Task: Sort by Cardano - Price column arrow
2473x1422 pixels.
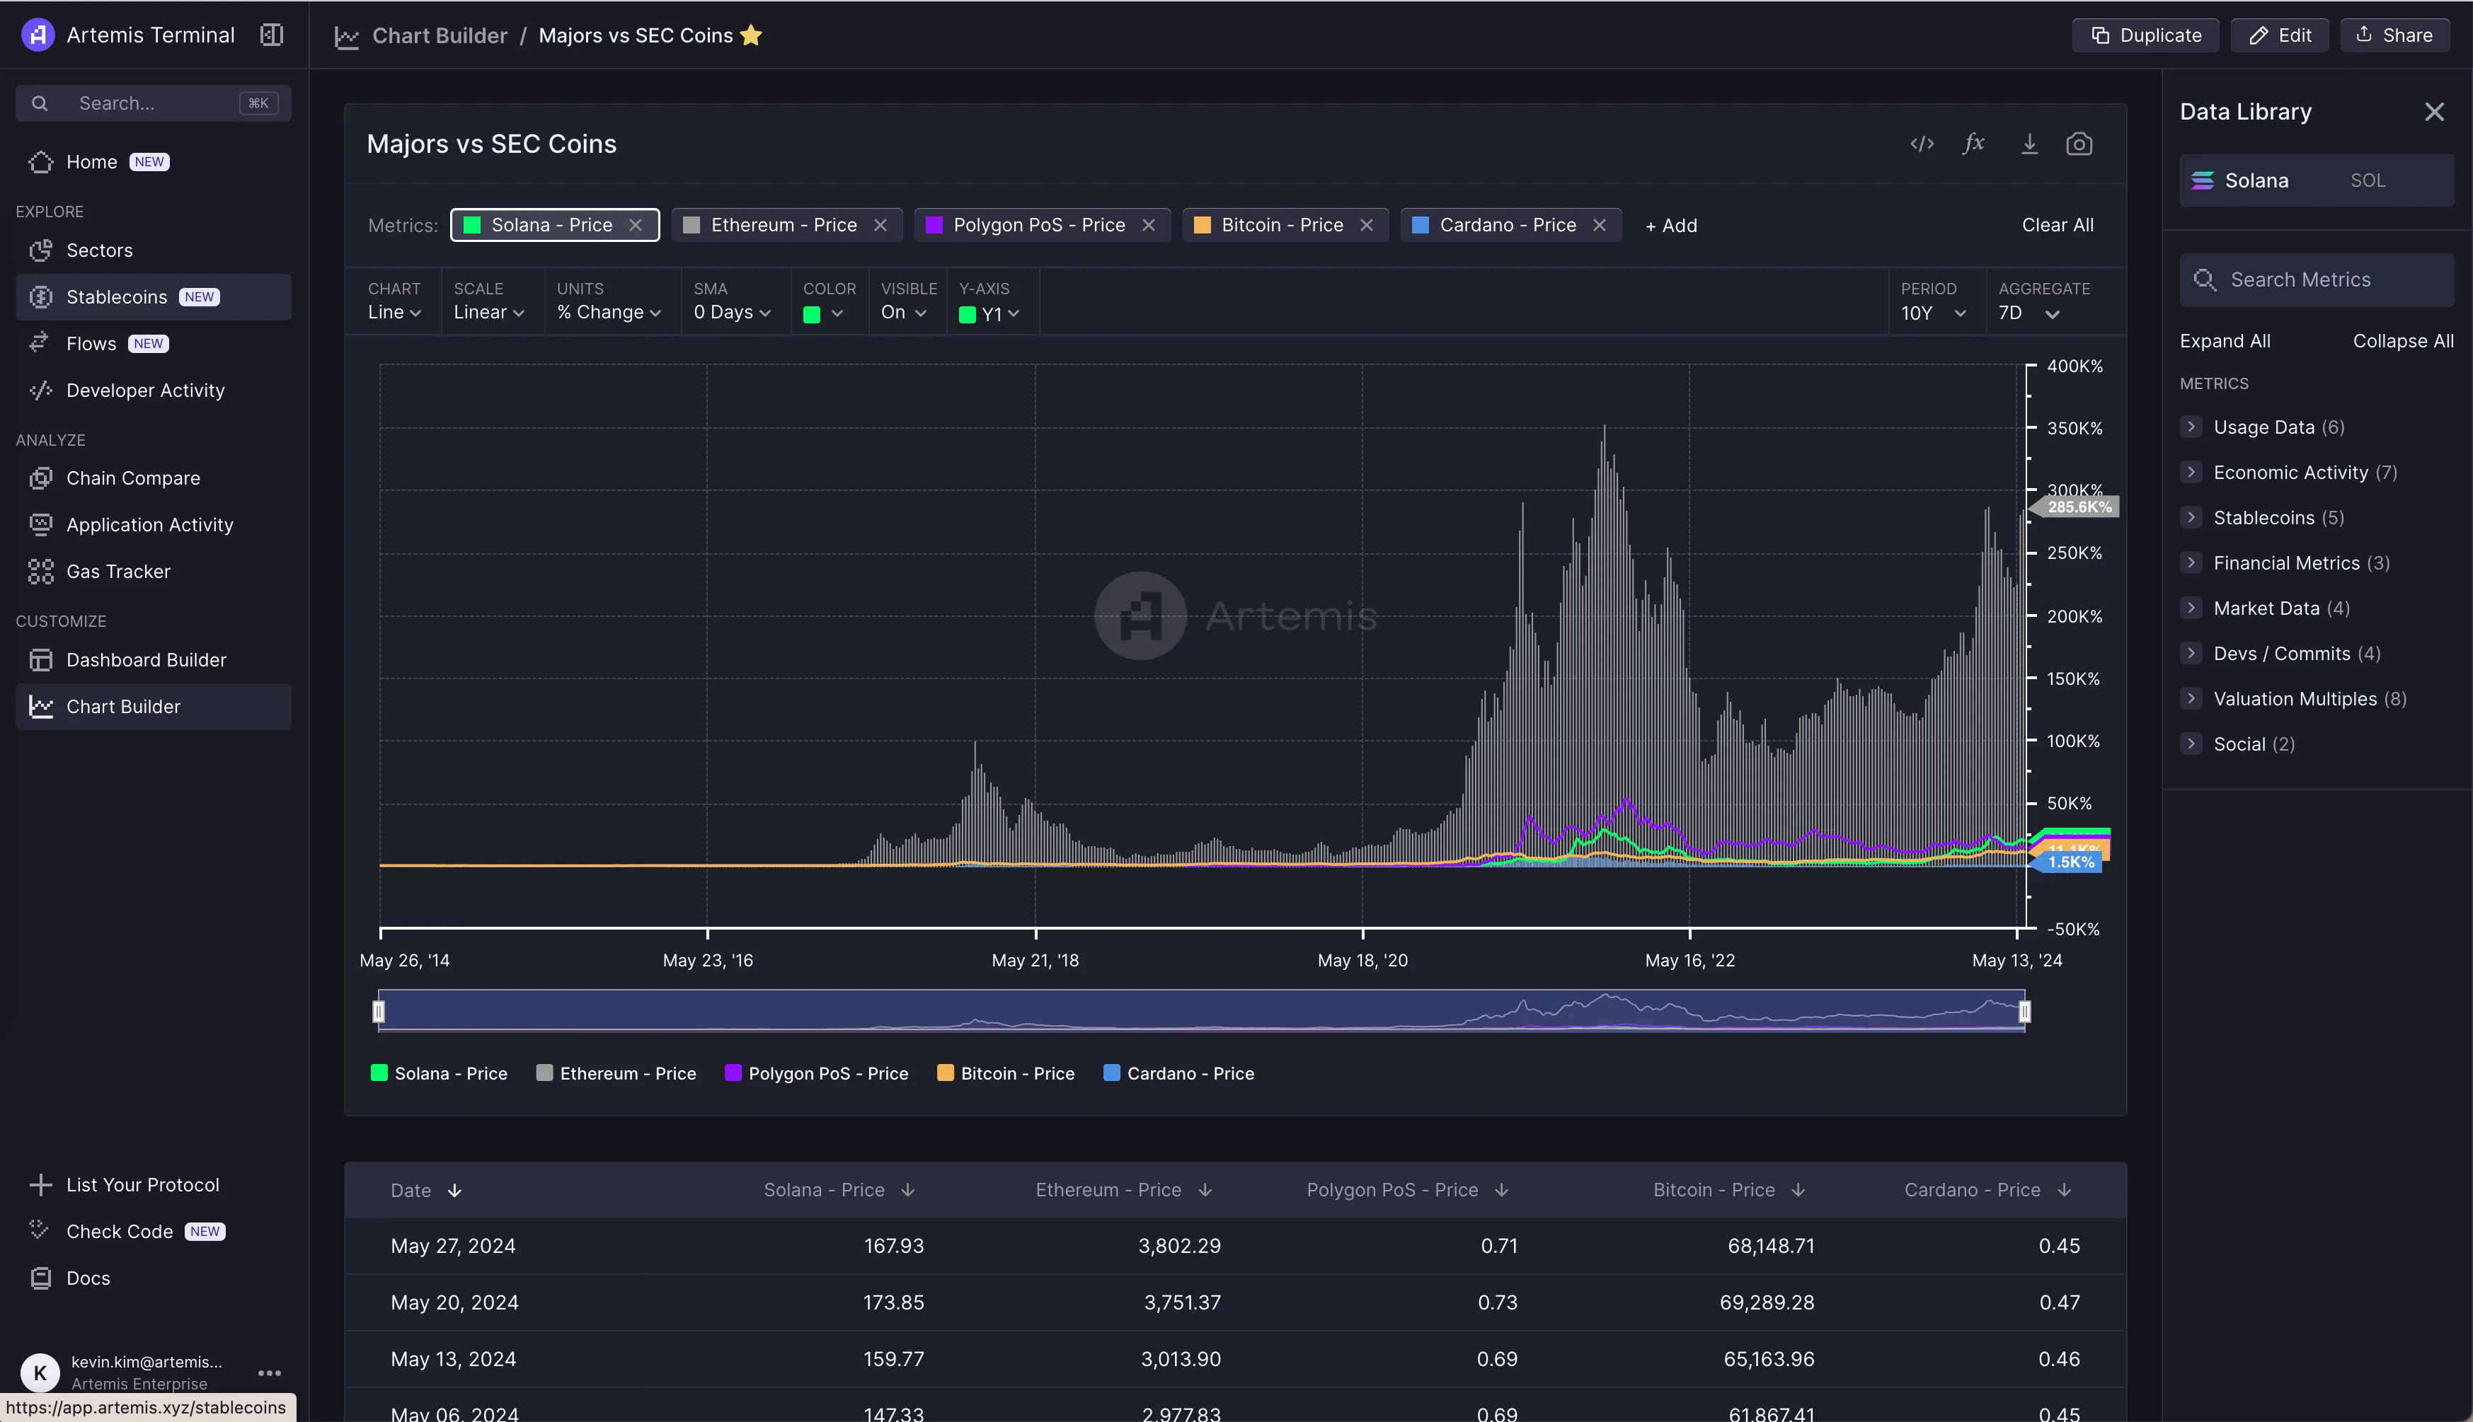Action: [x=2064, y=1189]
